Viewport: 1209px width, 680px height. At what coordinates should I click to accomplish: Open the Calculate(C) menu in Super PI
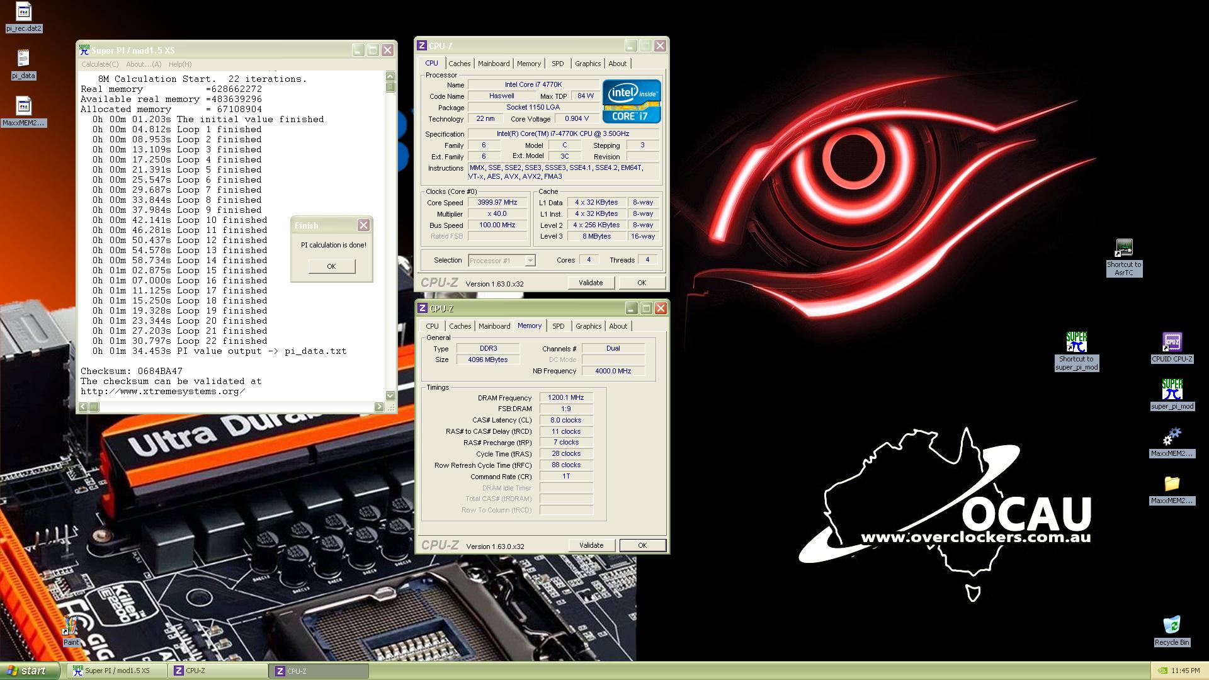[x=99, y=64]
